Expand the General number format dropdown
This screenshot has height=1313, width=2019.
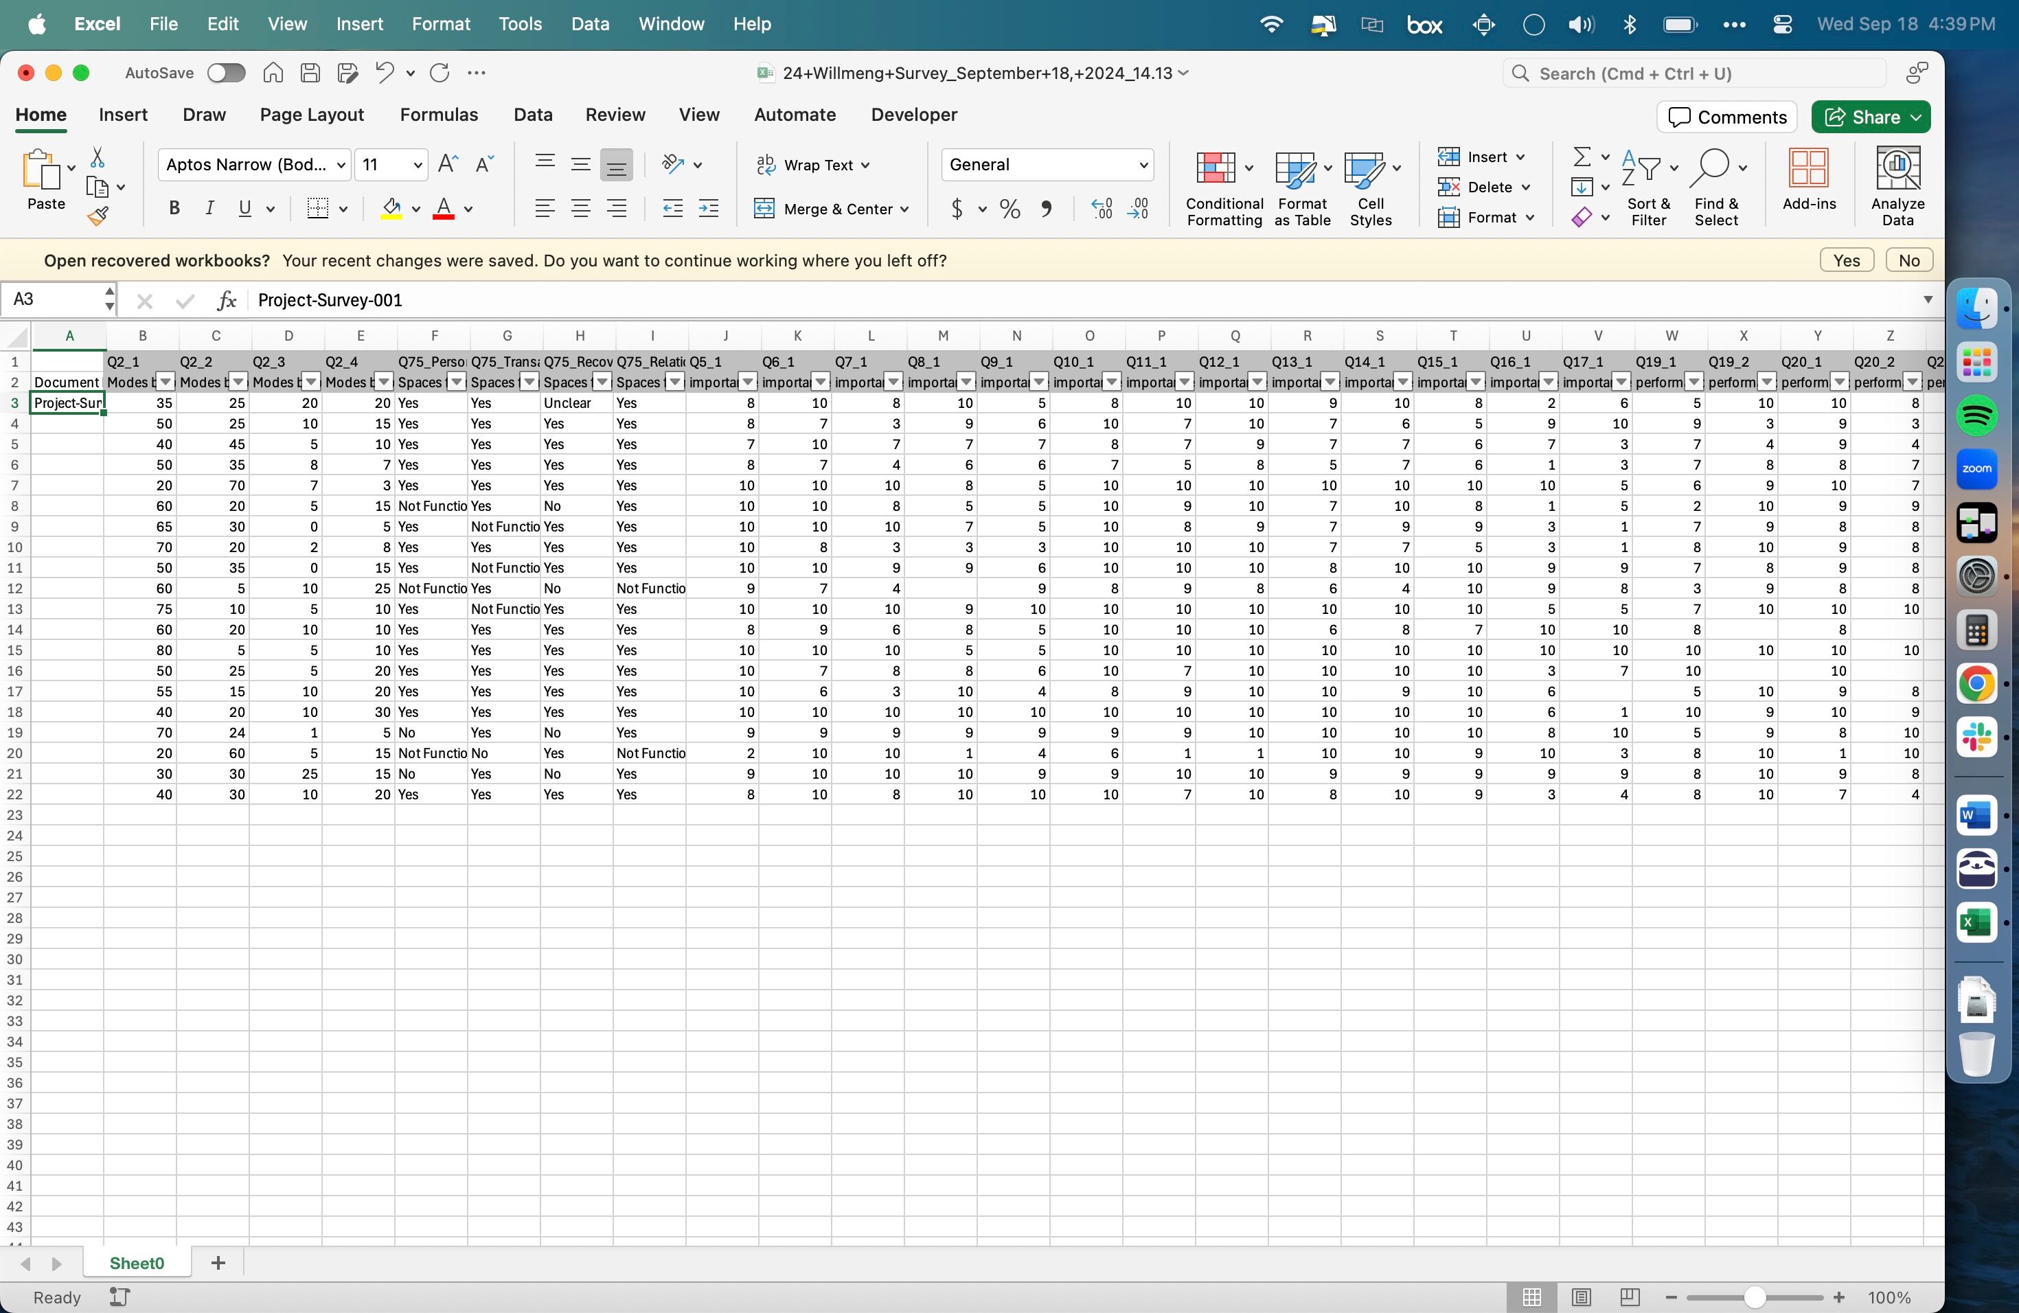click(x=1142, y=165)
